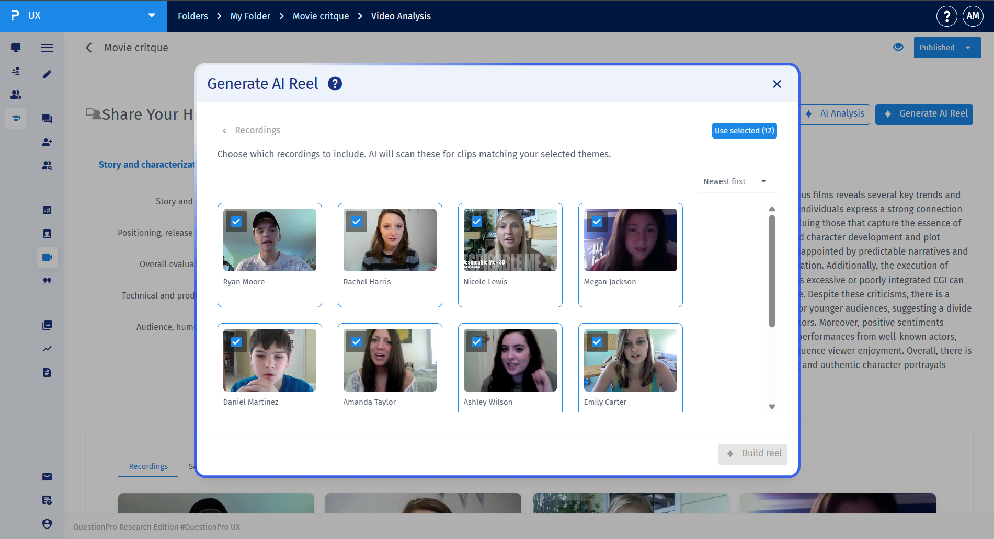Click the quotation marks icon in sidebar
The image size is (994, 539).
pyautogui.click(x=47, y=281)
